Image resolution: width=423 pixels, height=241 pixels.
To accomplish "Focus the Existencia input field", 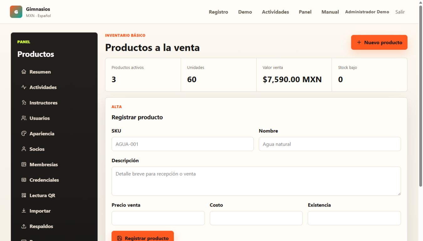I will [x=354, y=218].
